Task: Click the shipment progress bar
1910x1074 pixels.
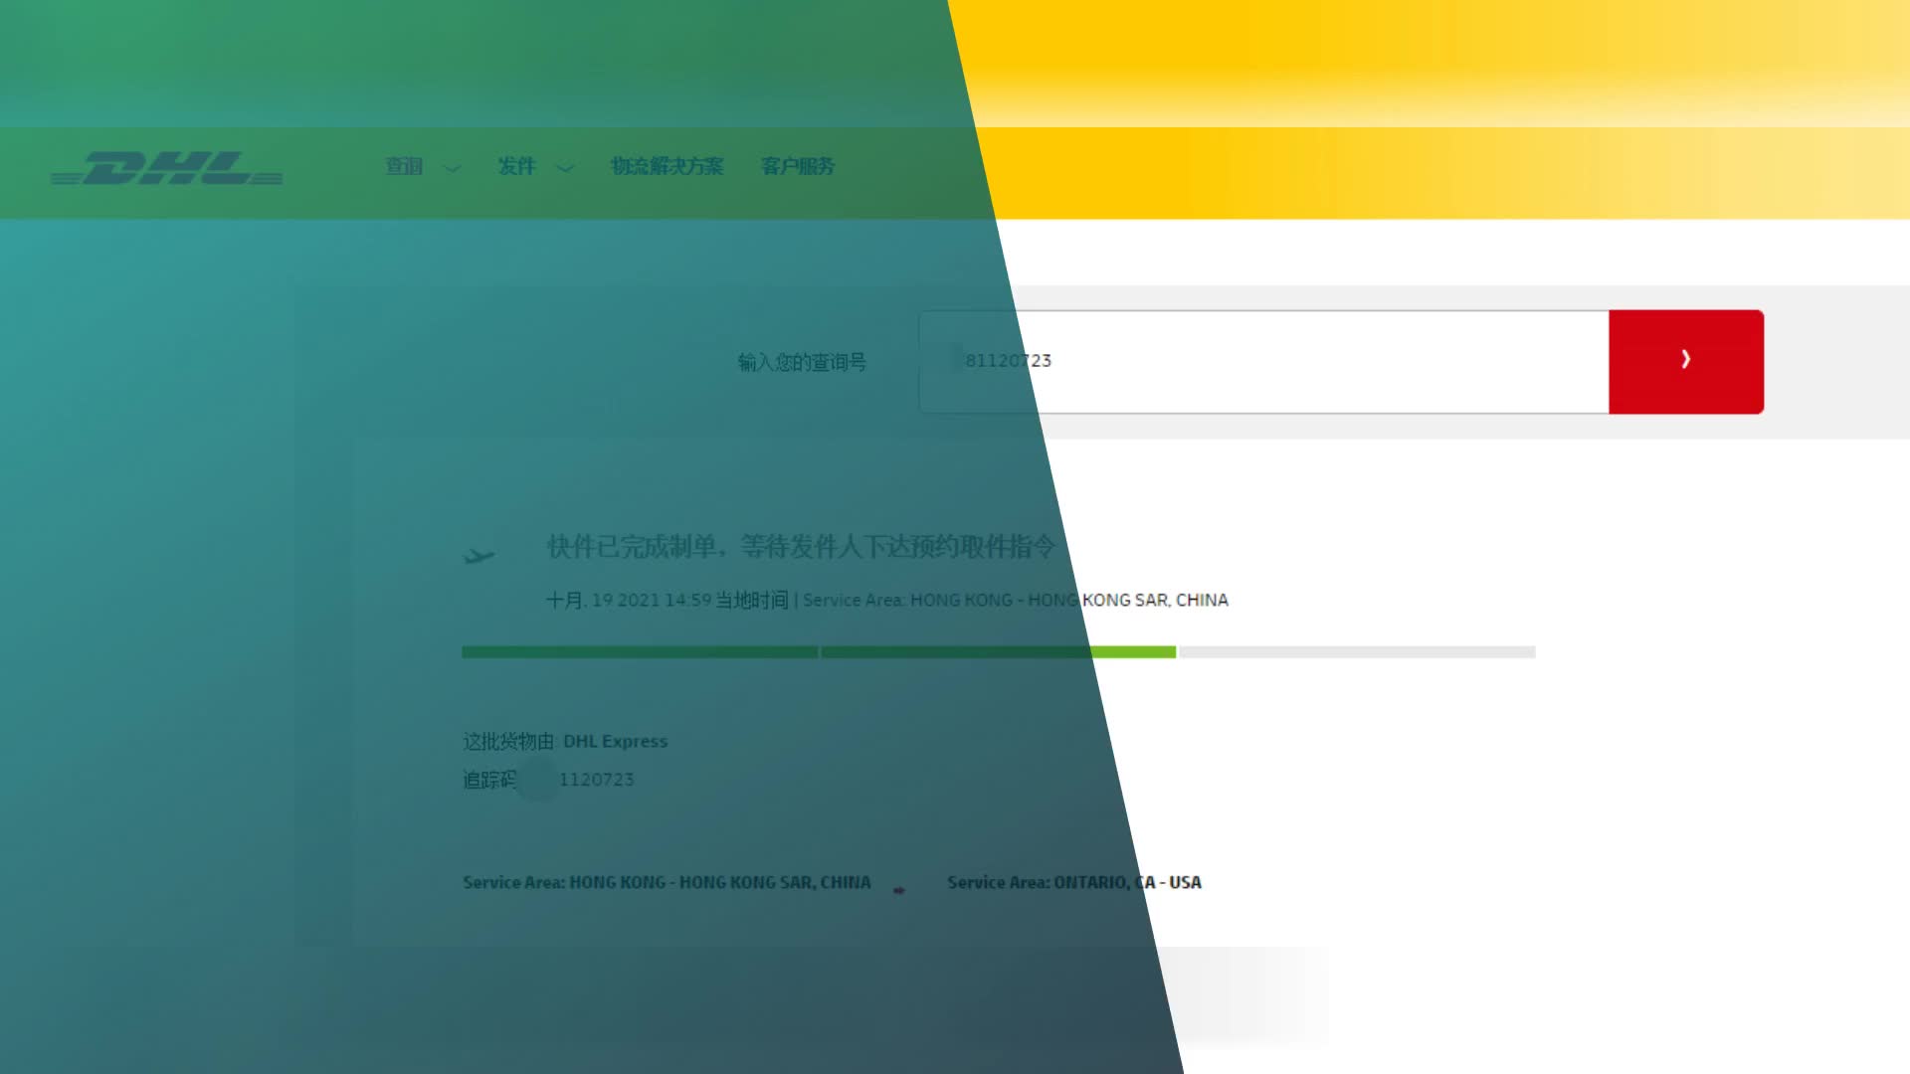Action: tap(998, 651)
